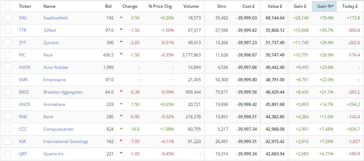Tick the select-all checkbox in header row
Image resolution: width=364 pixels, height=161 pixels.
click(x=8, y=6)
